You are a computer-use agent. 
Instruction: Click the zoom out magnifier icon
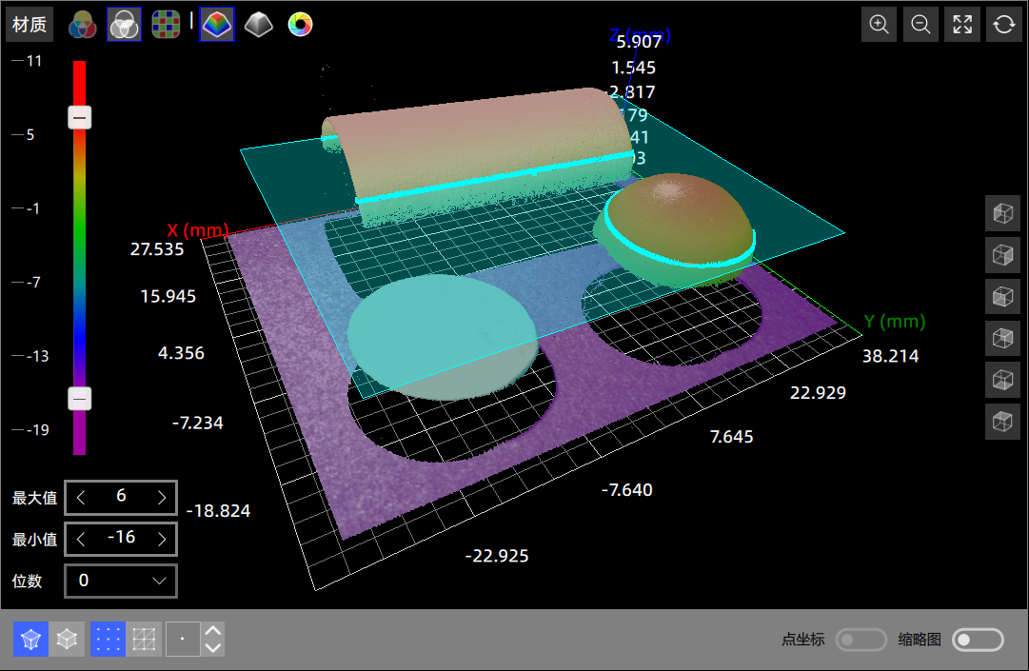pyautogui.click(x=920, y=25)
